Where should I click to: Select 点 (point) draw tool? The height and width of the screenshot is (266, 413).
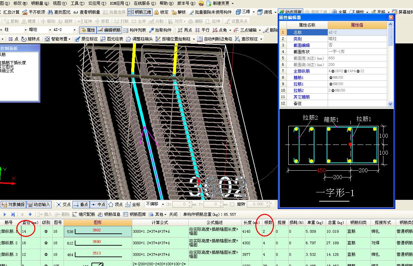[x=14, y=39]
